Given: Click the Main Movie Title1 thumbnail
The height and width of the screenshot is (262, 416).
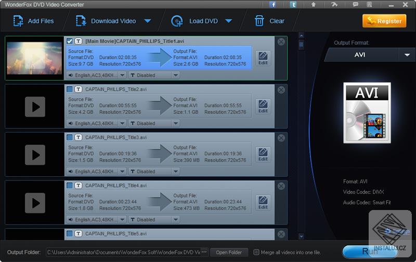Looking at the screenshot, I should 34,58.
